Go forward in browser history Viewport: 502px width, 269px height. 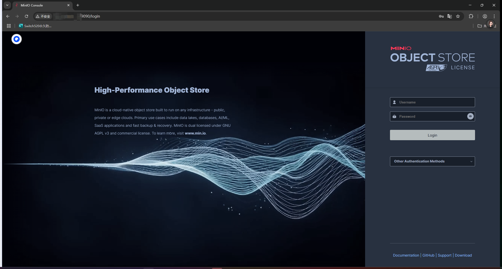(17, 16)
